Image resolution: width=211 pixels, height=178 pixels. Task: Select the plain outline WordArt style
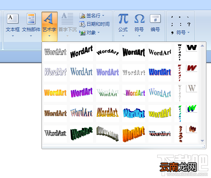55,52
